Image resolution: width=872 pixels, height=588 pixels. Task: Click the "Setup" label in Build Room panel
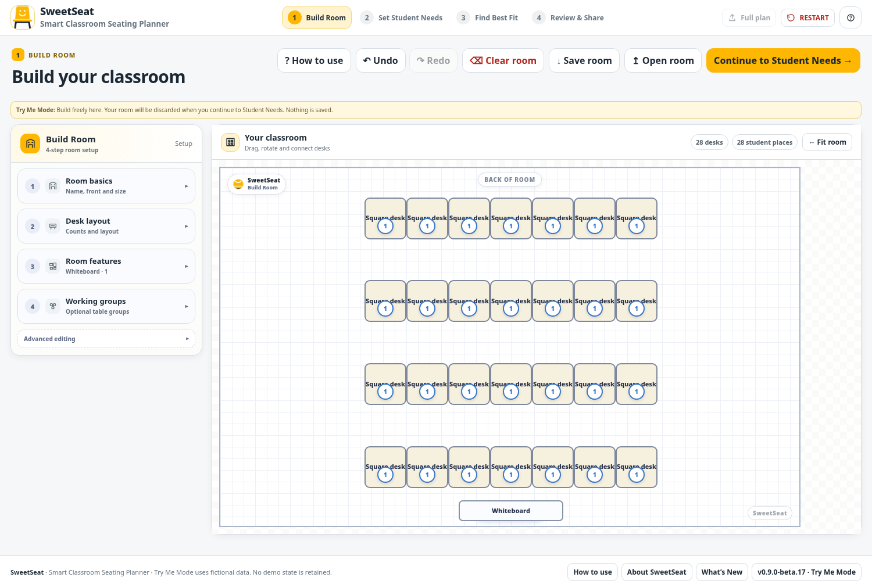[184, 144]
